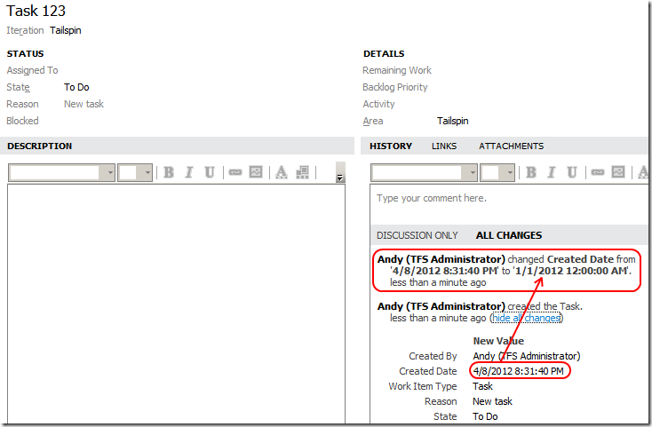Click the Reason value 'New task'
The image size is (652, 427).
point(83,104)
